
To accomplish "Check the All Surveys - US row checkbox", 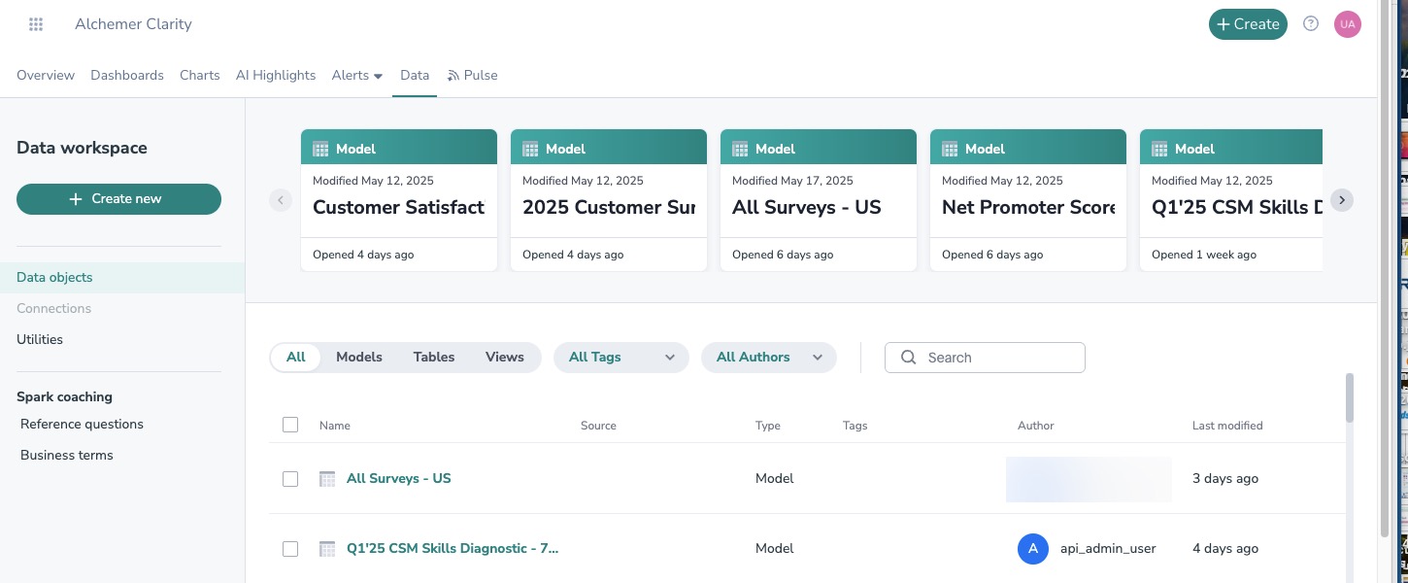I will pyautogui.click(x=290, y=479).
